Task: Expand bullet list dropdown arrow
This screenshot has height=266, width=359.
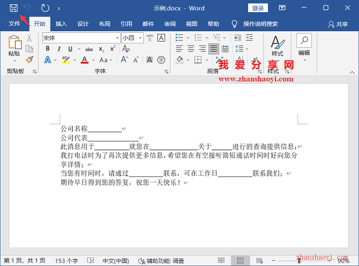Action: point(188,38)
